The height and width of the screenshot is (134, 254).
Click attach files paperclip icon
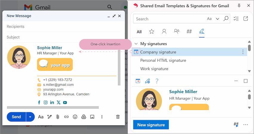point(58,117)
